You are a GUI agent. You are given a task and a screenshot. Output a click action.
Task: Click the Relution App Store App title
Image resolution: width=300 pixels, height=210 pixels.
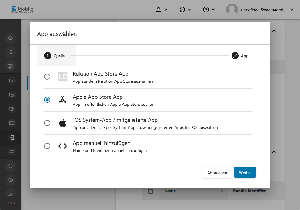(100, 74)
